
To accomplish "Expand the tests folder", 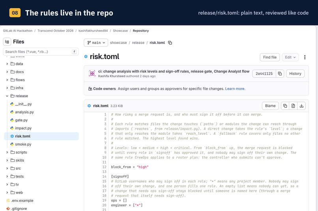I will (7, 176).
